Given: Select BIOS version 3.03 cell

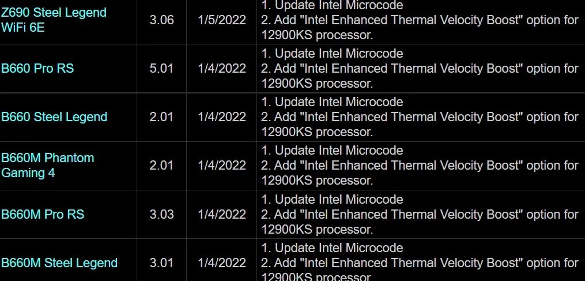Looking at the screenshot, I should click(x=161, y=214).
